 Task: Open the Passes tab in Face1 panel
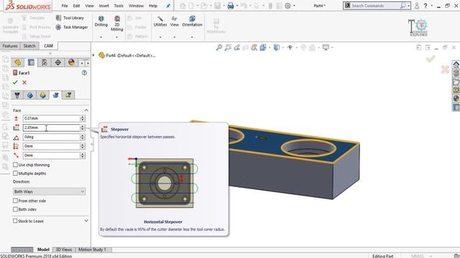(x=56, y=95)
